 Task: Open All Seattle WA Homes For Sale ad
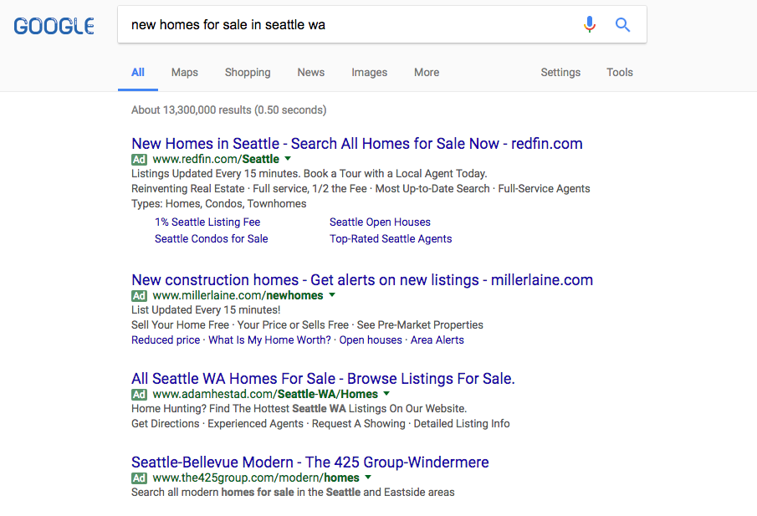point(323,379)
